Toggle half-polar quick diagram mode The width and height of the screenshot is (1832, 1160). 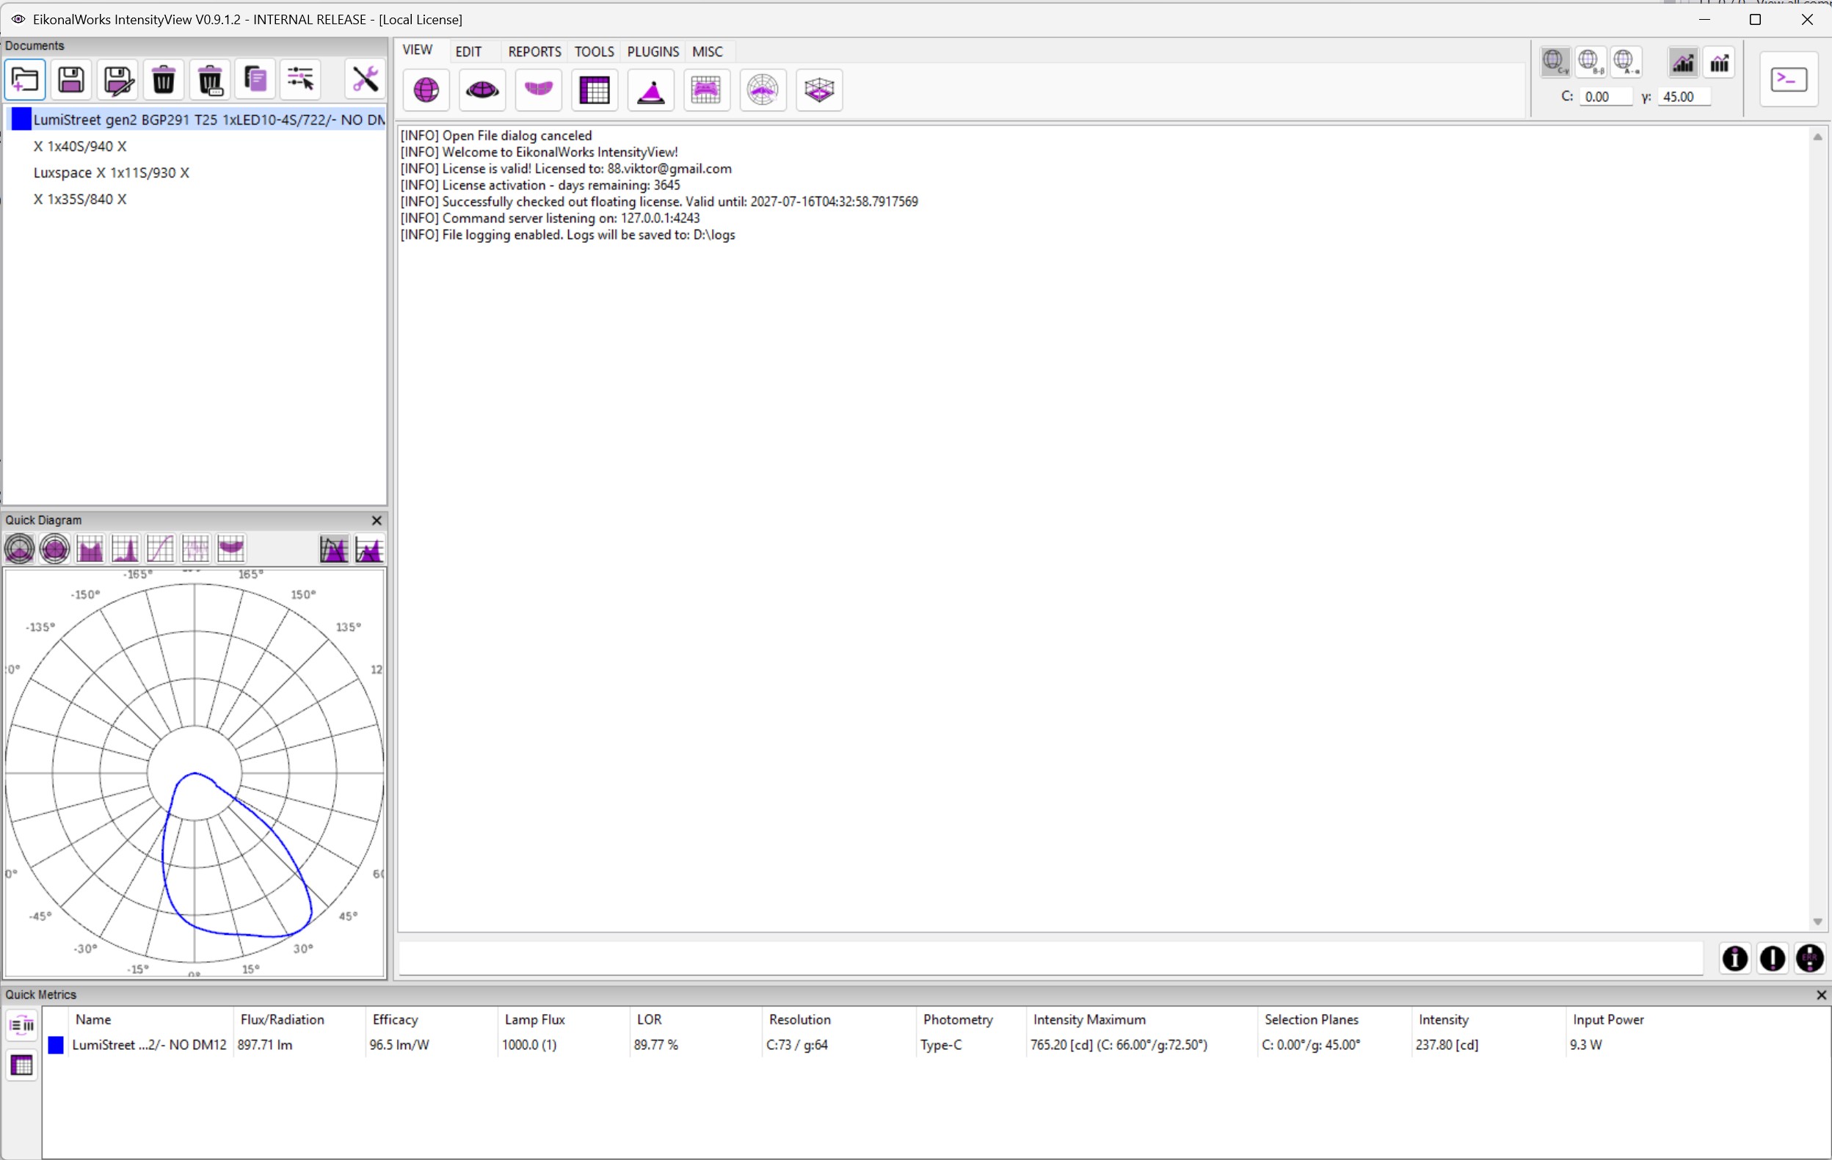coord(19,548)
